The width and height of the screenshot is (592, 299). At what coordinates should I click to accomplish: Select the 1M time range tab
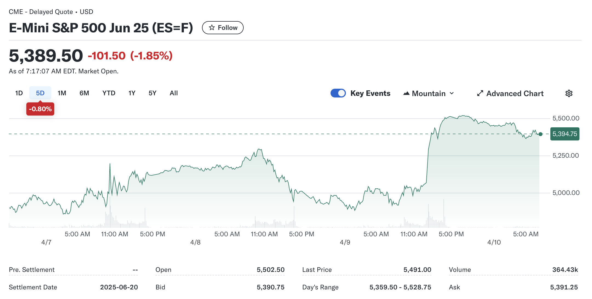click(x=62, y=93)
